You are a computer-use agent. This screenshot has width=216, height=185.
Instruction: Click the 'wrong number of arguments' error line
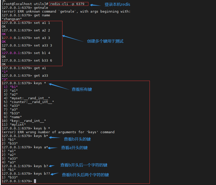[x=58, y=132]
